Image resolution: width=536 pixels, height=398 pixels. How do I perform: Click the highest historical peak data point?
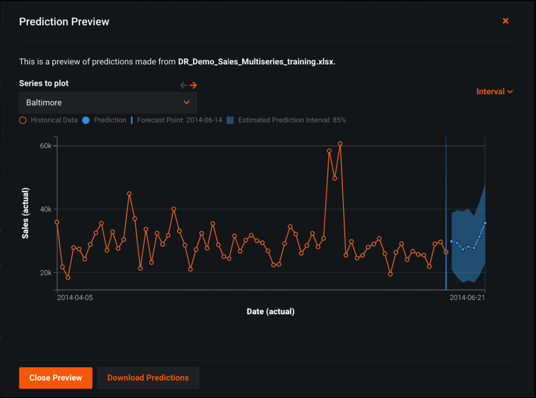[x=340, y=143]
